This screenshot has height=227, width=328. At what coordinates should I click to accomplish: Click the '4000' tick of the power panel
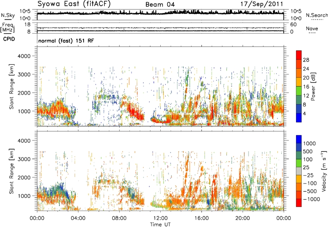click(24, 56)
